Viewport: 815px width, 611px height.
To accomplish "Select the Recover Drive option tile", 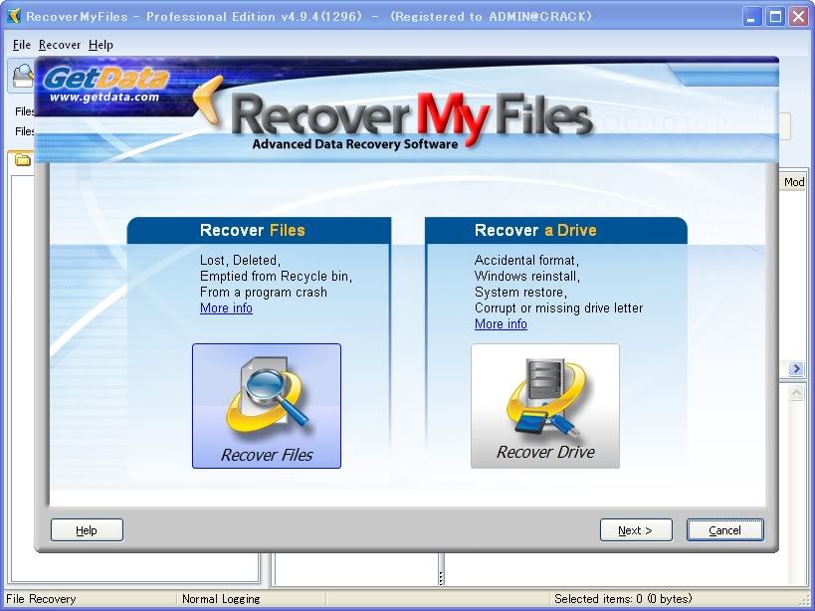I will [545, 406].
